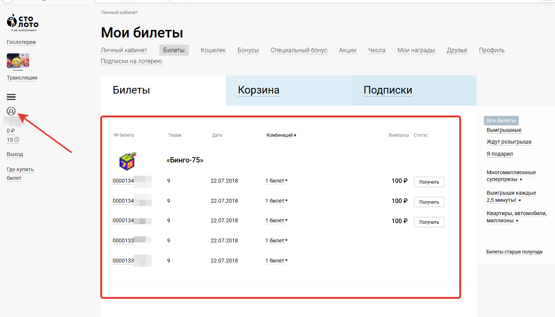Expand Выигрыши каждые 2,5 минуты filter

tap(511, 196)
